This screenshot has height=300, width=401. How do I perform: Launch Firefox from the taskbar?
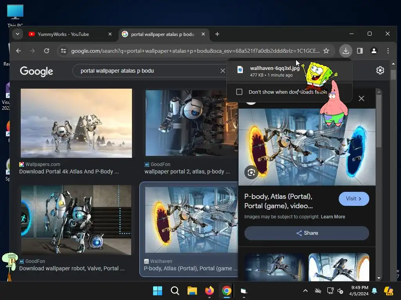pos(210,291)
